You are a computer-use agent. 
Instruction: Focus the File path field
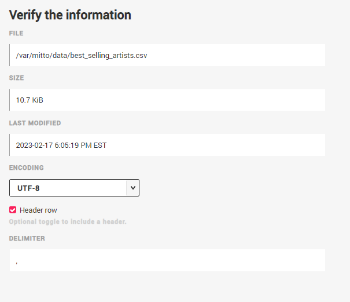coord(167,55)
